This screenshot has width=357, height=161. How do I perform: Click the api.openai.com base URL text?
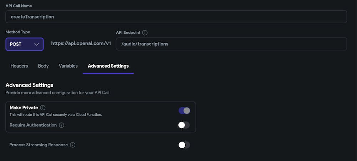pyautogui.click(x=81, y=43)
